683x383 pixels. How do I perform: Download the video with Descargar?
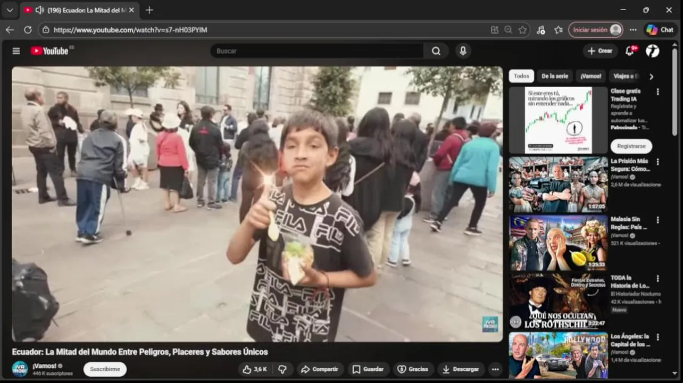[x=461, y=369]
